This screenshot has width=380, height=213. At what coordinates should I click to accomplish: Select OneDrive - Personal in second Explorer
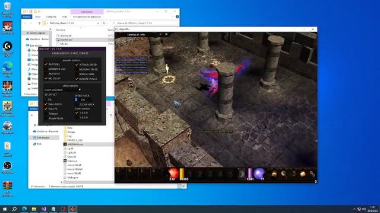[x=45, y=131]
